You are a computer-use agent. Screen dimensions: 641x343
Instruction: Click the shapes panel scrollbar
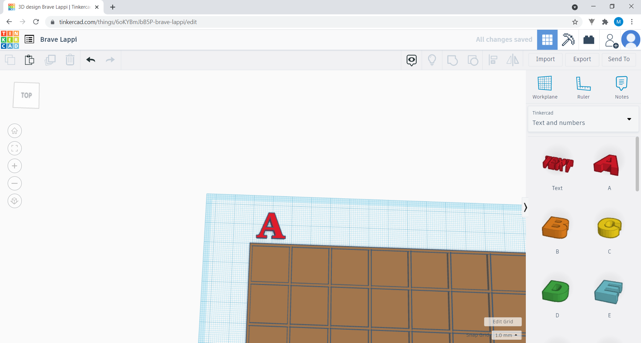[x=637, y=164]
